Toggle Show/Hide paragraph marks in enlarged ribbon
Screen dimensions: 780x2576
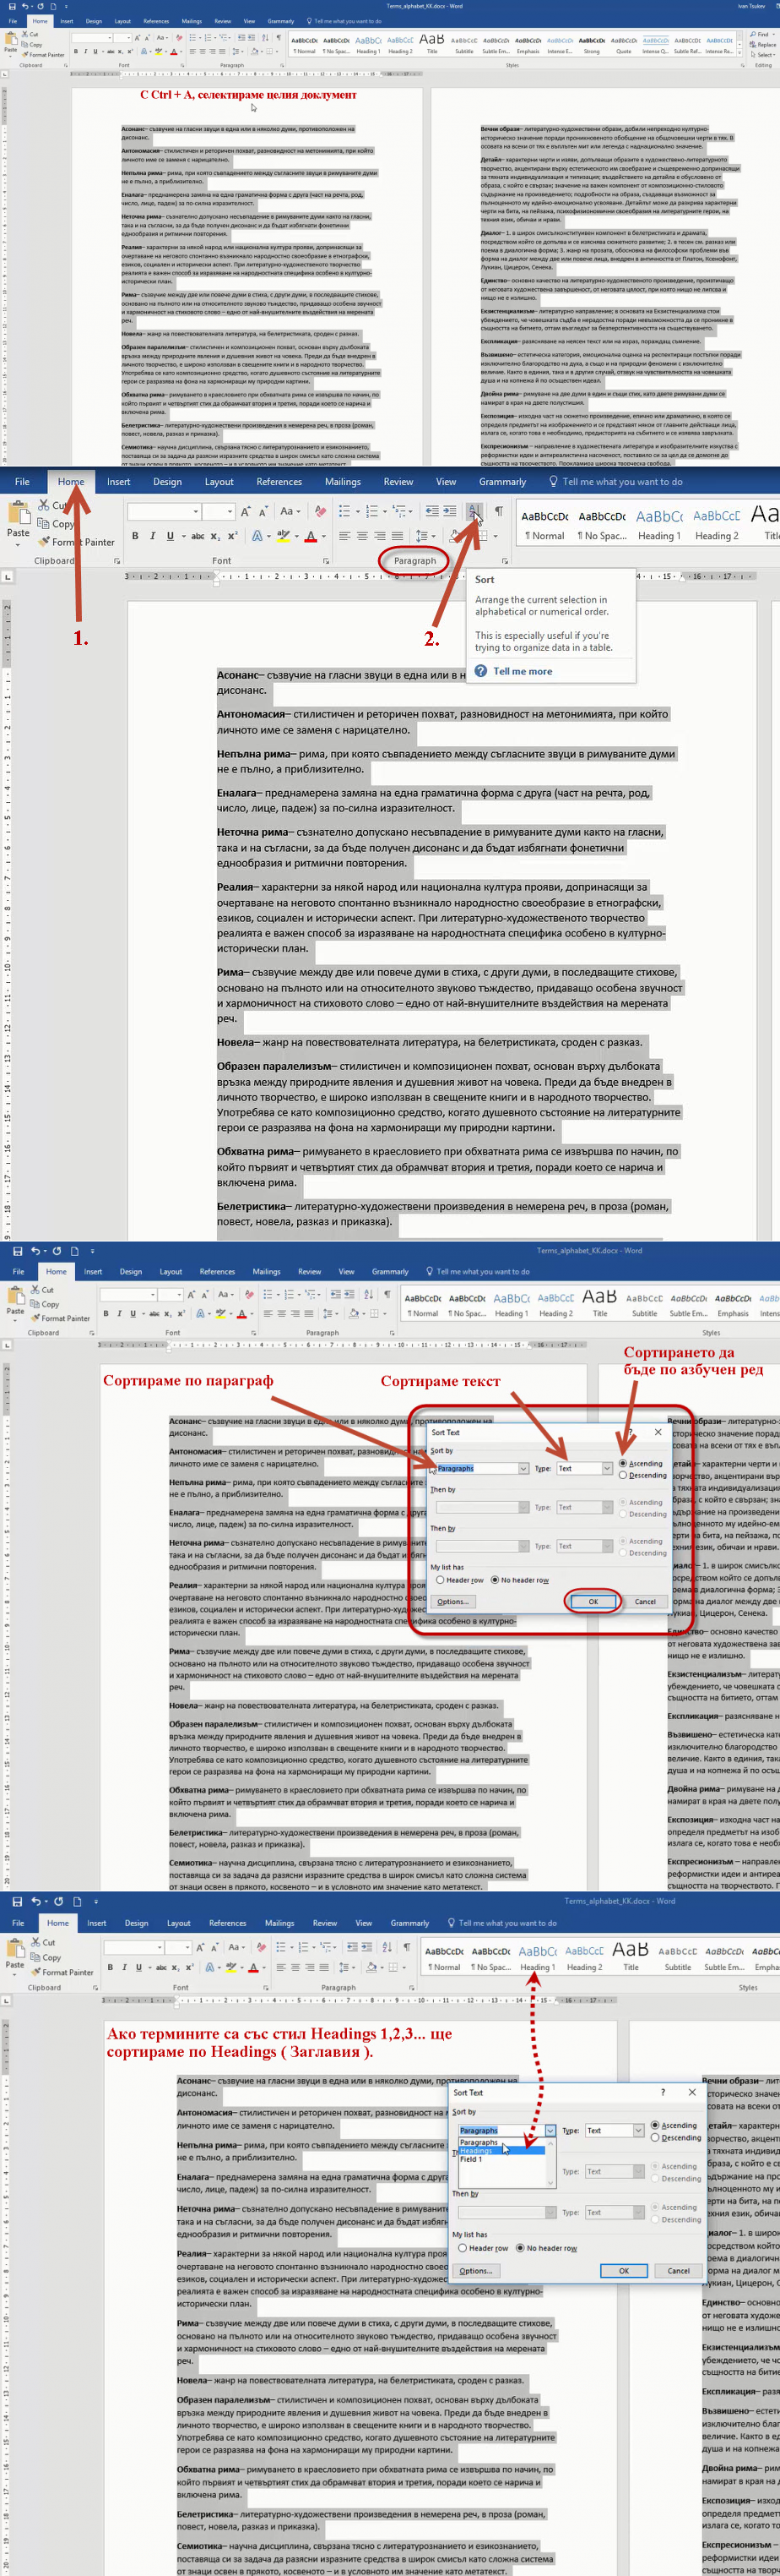click(x=498, y=511)
